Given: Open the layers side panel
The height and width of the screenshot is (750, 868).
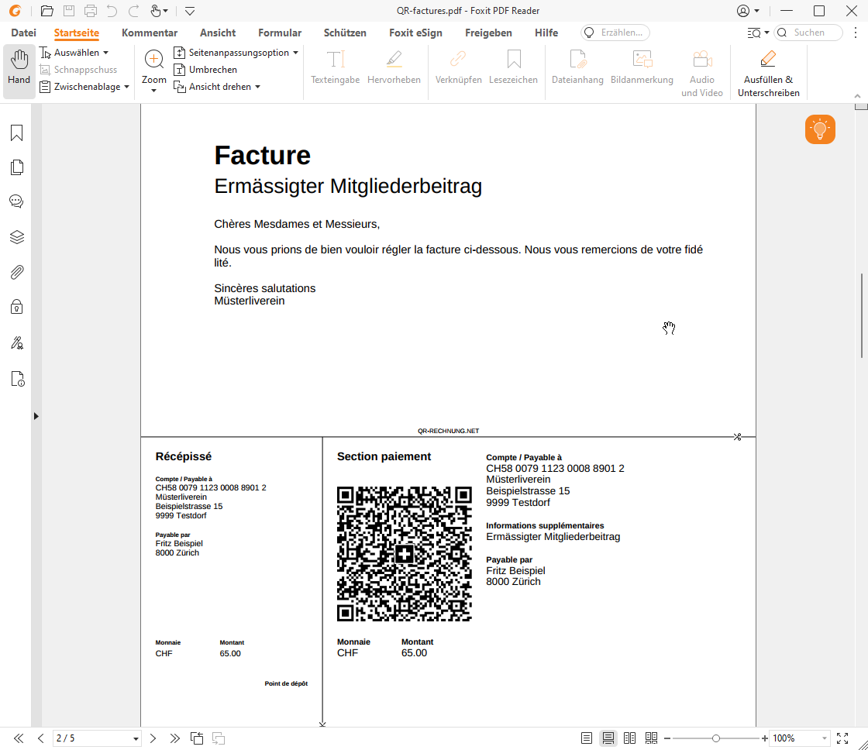Looking at the screenshot, I should (16, 237).
